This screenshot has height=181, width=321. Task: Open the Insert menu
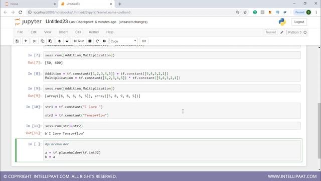(x=63, y=32)
